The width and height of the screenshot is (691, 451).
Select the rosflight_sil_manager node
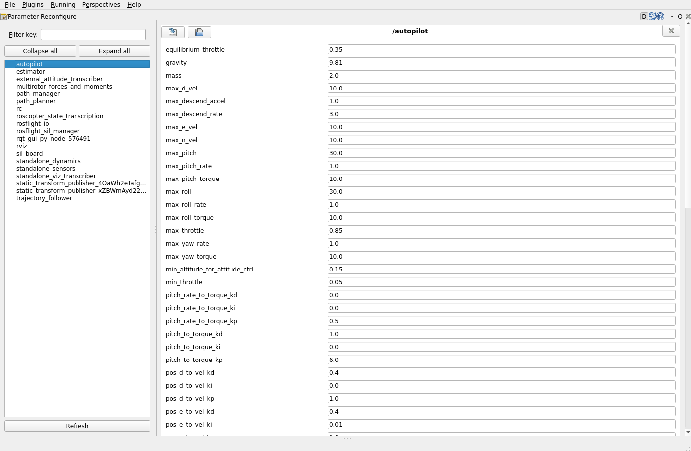click(48, 131)
